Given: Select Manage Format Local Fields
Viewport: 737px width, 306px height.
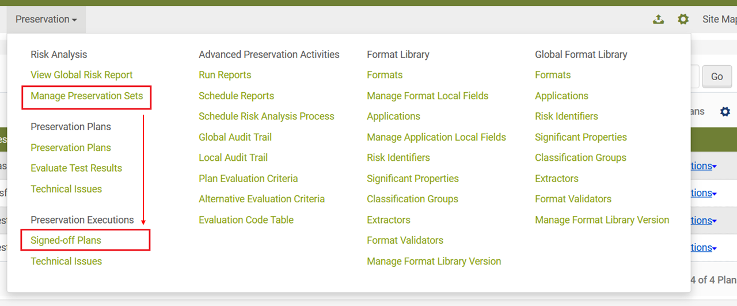Looking at the screenshot, I should [x=427, y=96].
